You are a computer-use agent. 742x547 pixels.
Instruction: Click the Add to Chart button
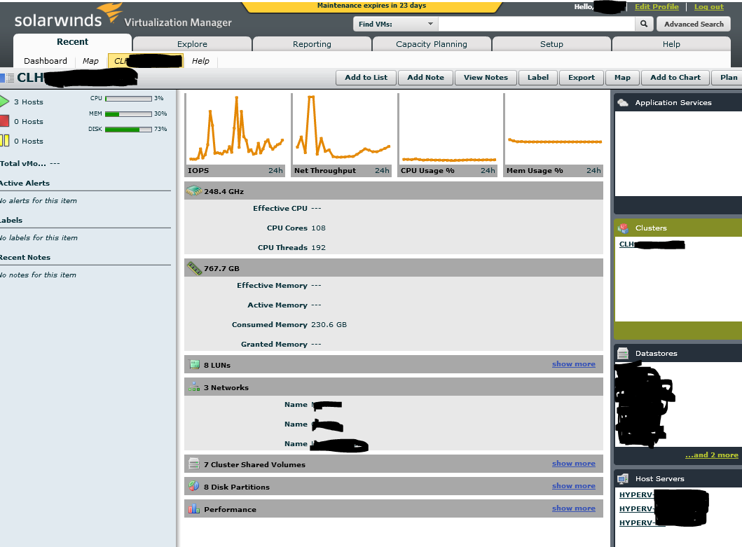675,78
